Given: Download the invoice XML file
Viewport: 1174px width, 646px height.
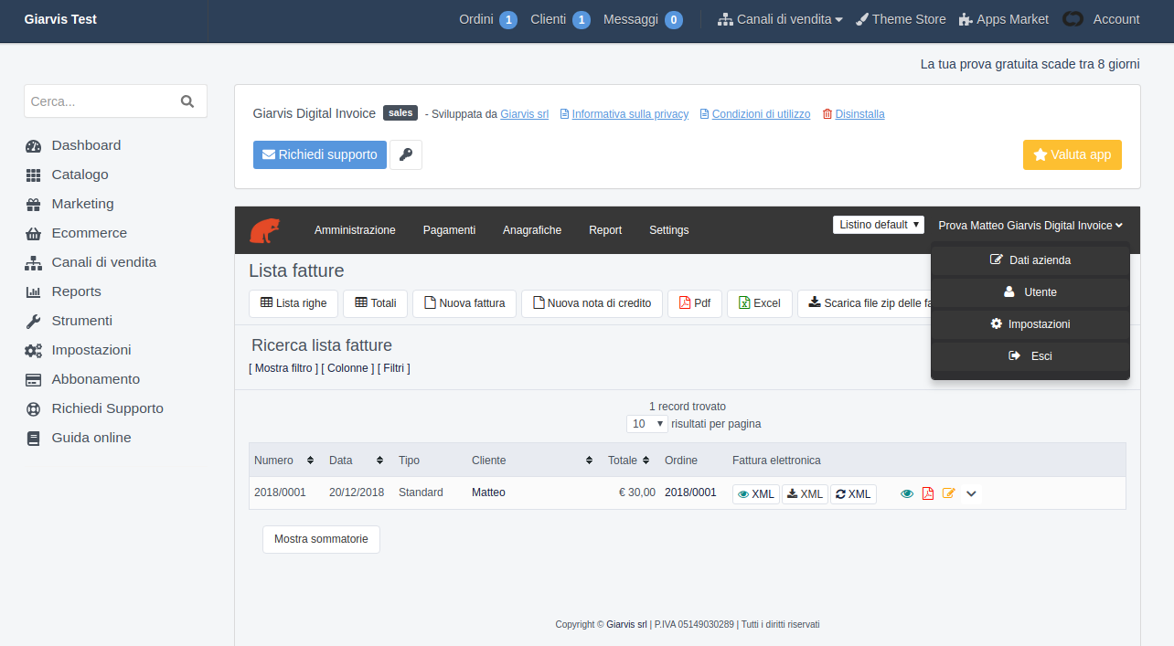Looking at the screenshot, I should [805, 494].
